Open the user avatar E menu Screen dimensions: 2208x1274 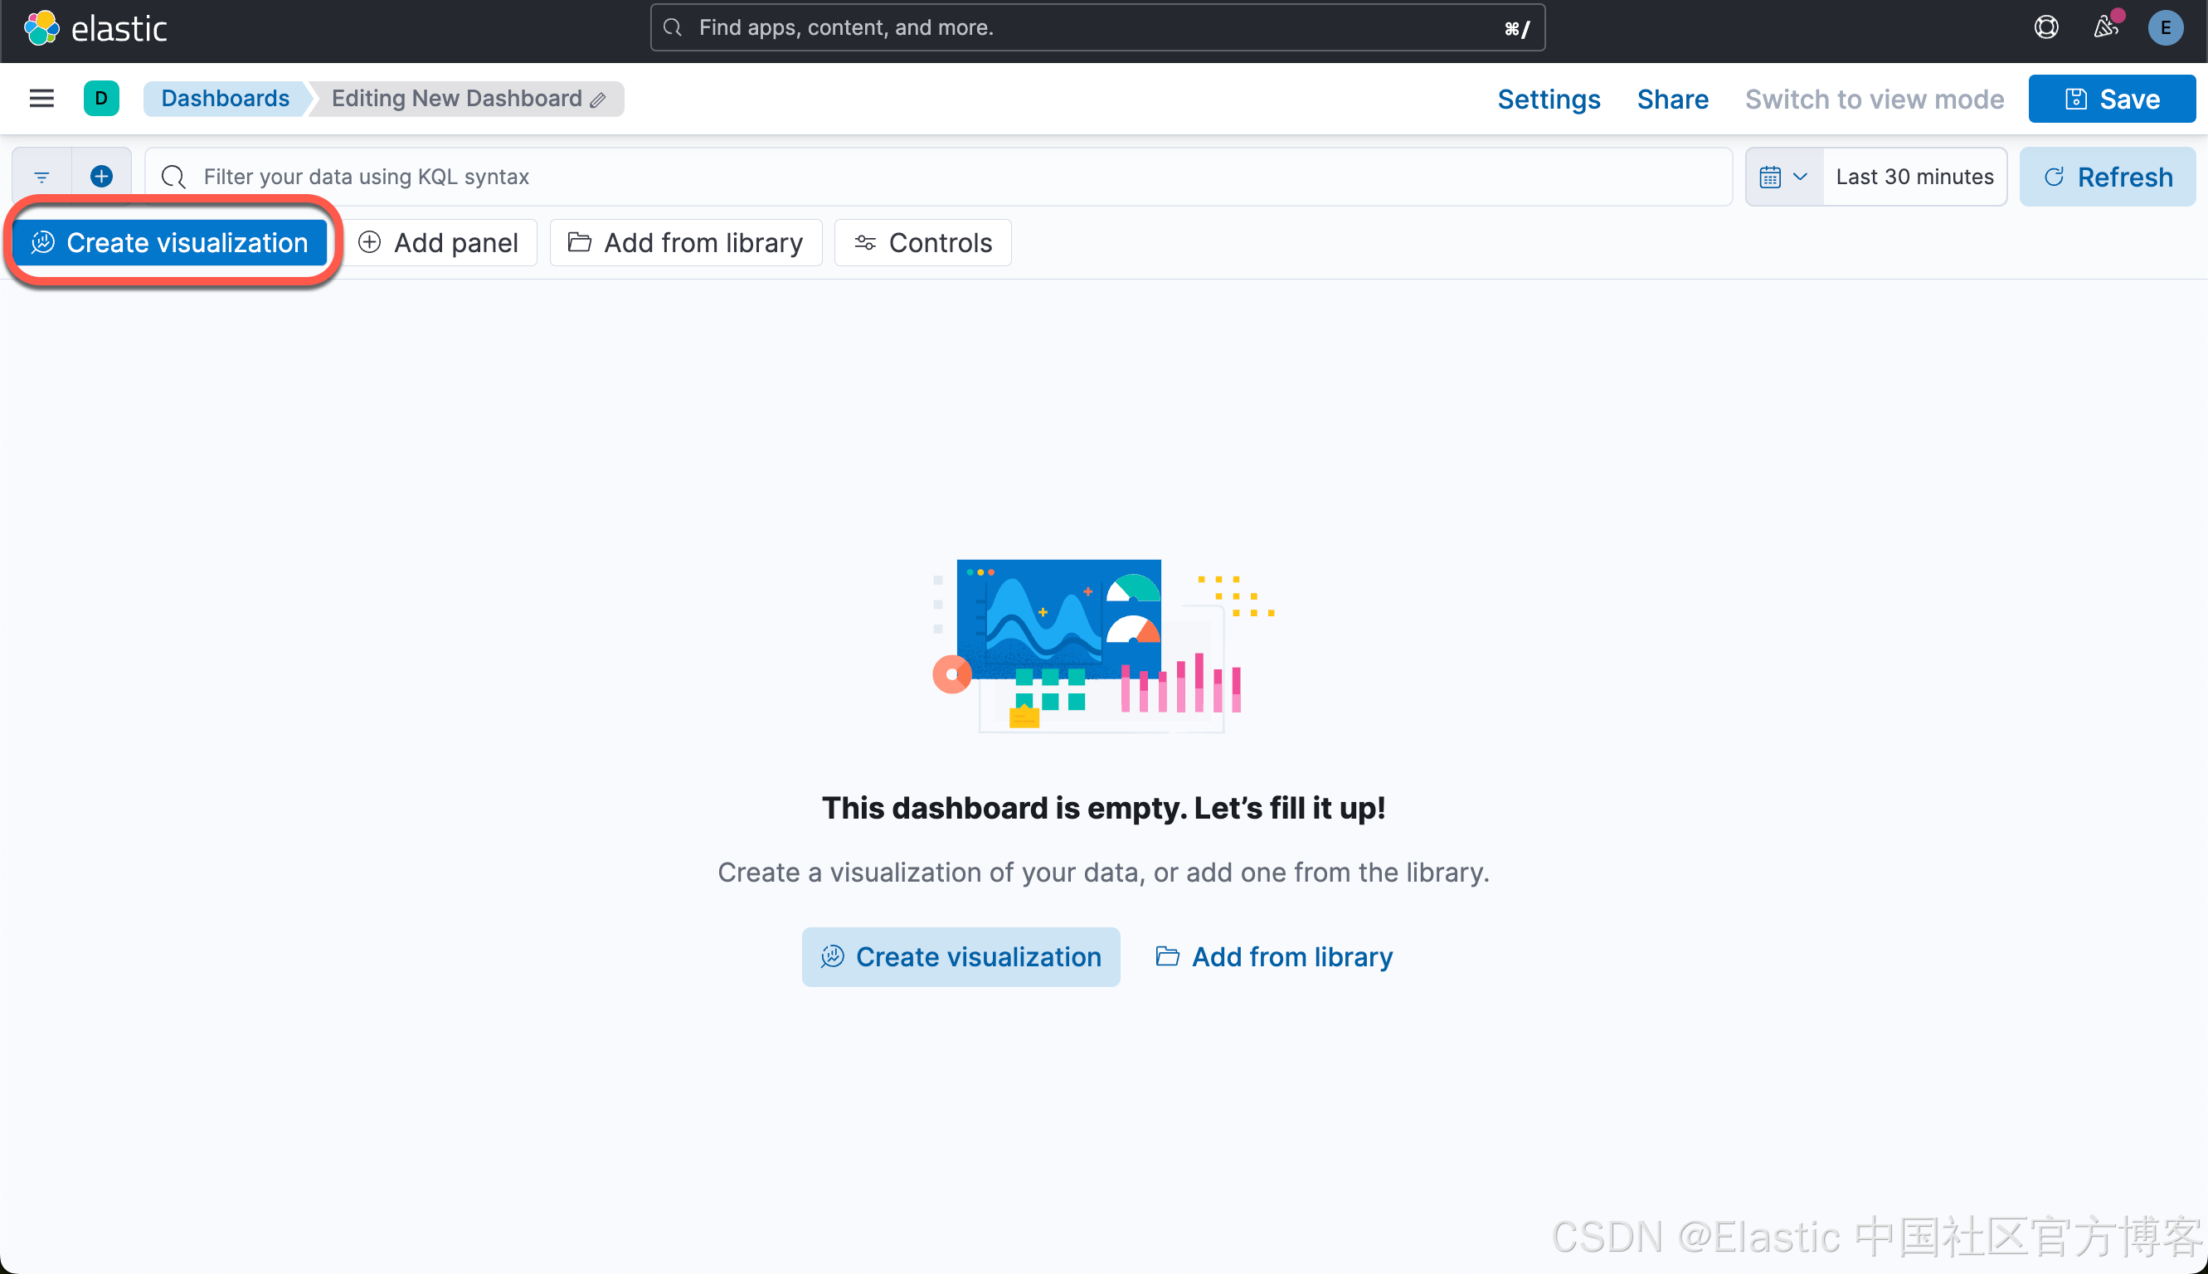tap(2165, 27)
